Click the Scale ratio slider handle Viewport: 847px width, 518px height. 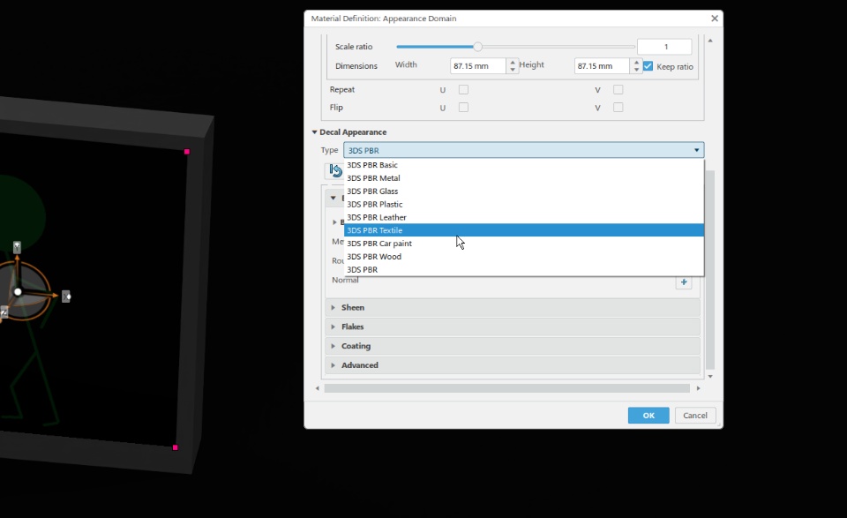coord(477,47)
